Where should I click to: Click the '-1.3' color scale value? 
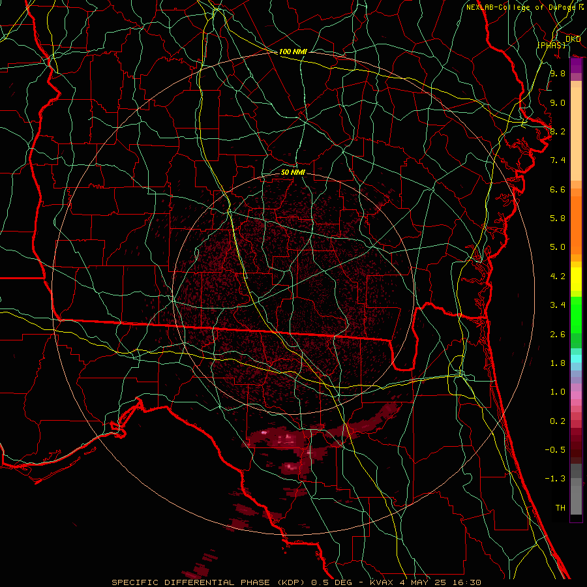[x=555, y=479]
